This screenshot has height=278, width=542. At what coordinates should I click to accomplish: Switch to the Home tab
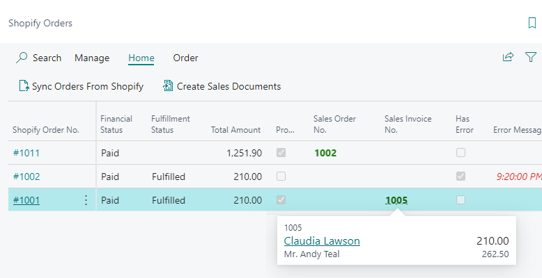141,58
